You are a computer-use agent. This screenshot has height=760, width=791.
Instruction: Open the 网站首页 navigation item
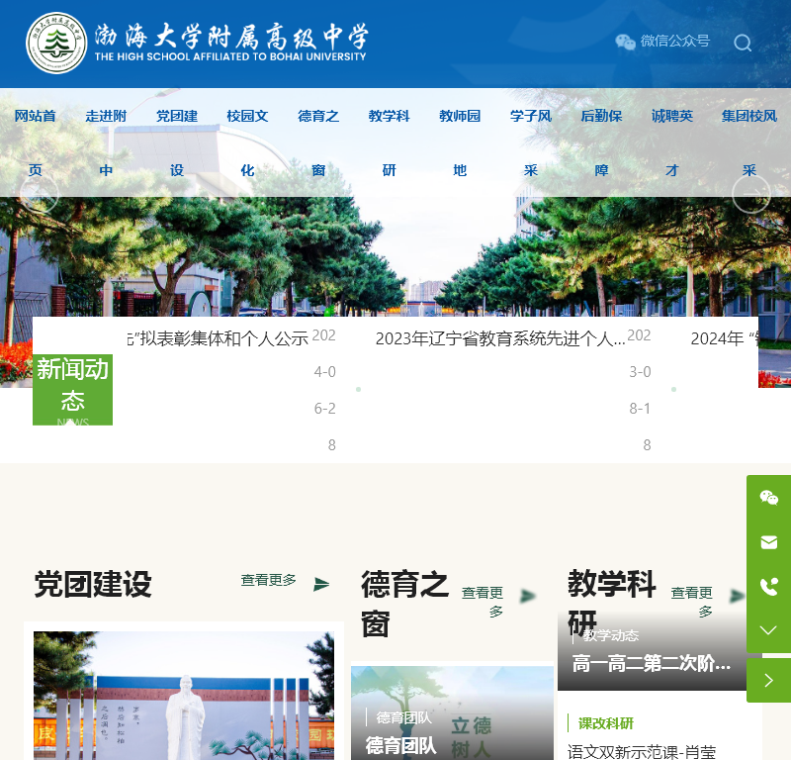click(36, 143)
